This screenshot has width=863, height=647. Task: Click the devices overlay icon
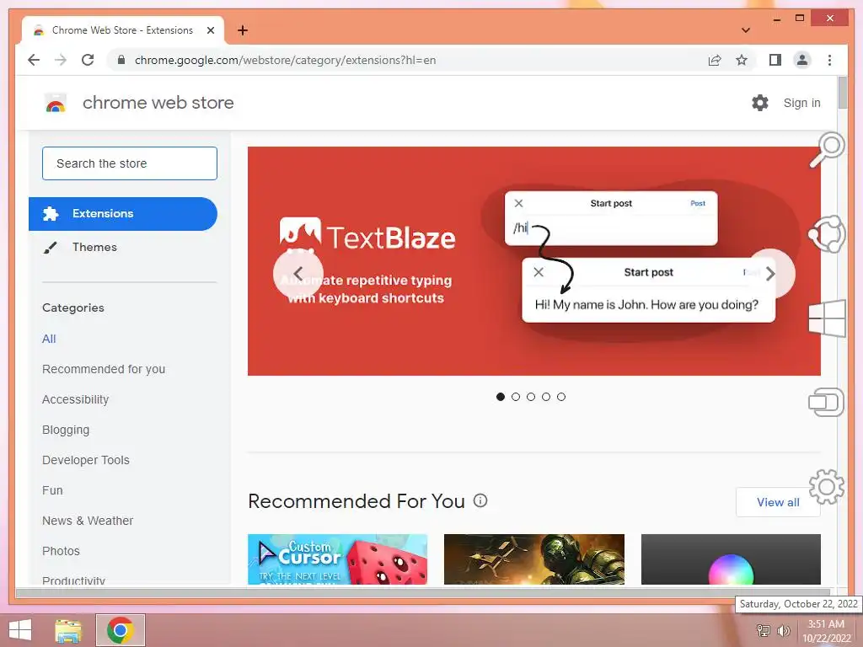[826, 402]
